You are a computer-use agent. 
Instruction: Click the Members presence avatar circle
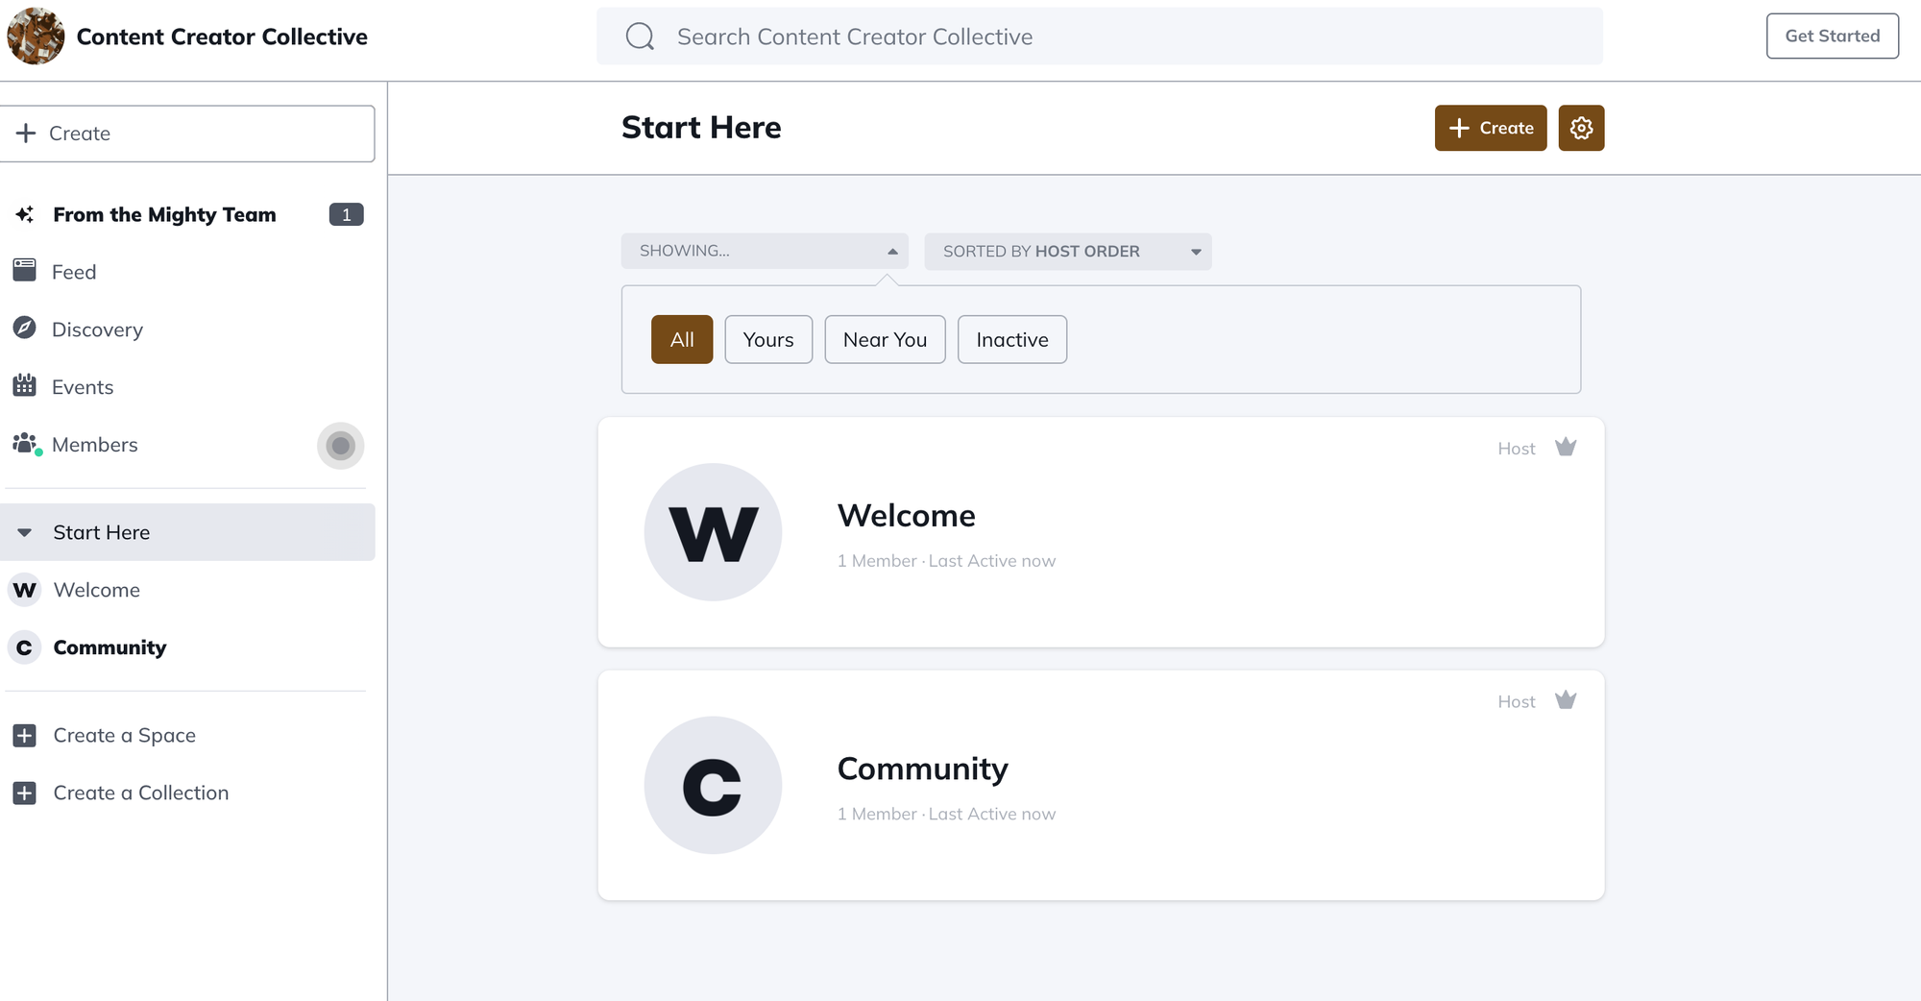click(340, 446)
